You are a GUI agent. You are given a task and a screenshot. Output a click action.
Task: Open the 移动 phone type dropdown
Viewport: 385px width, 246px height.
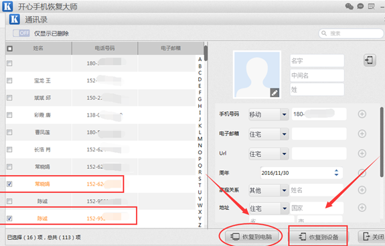point(268,114)
